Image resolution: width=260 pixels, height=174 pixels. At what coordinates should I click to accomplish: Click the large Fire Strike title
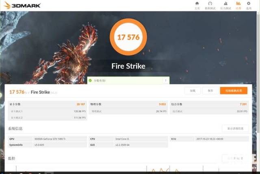128,66
